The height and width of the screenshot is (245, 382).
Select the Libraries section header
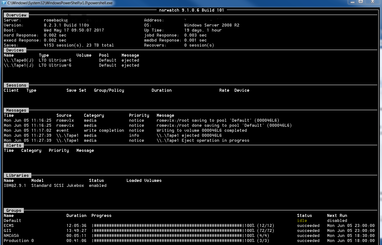pyautogui.click(x=18, y=175)
